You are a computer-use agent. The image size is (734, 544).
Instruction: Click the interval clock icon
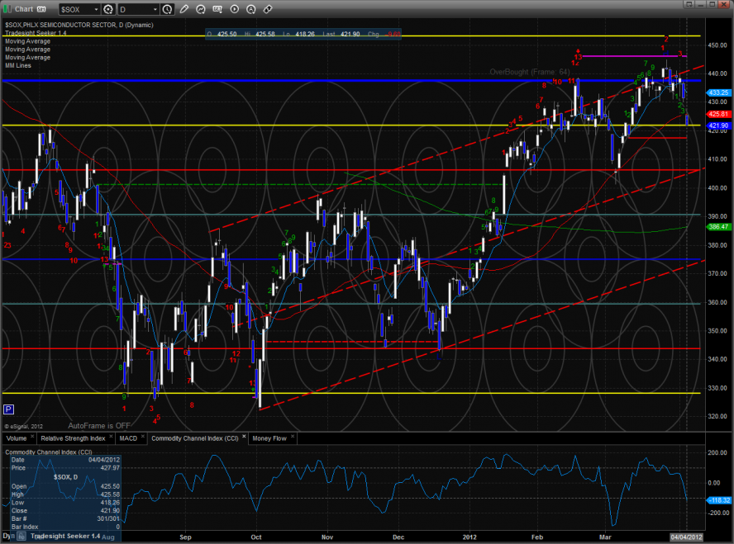(168, 9)
